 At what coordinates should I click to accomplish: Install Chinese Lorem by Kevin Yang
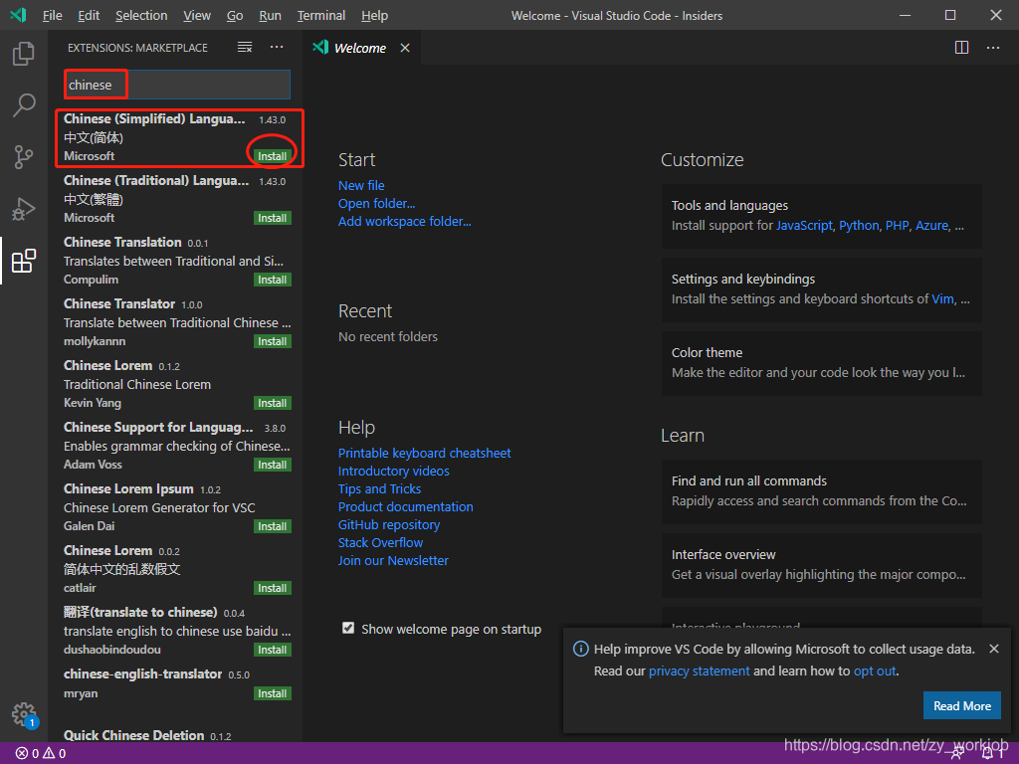coord(272,403)
